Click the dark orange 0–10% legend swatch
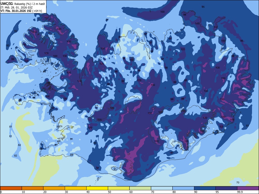The height and width of the screenshot is (194, 259). (x=11, y=188)
